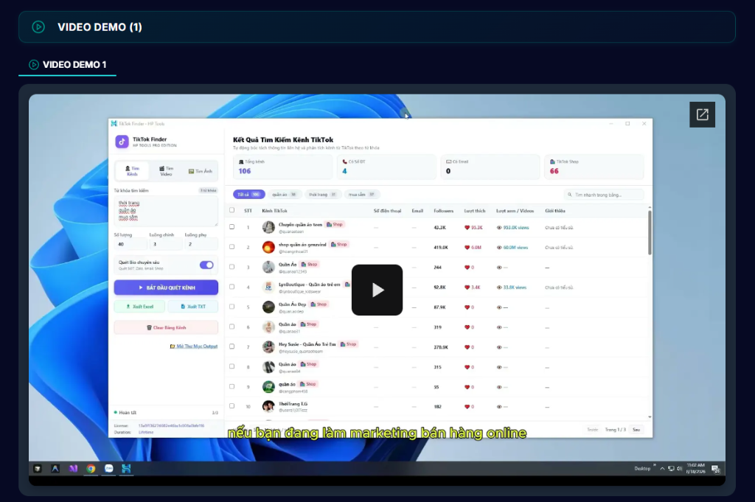Export results with Xuất TXT button

click(x=192, y=306)
